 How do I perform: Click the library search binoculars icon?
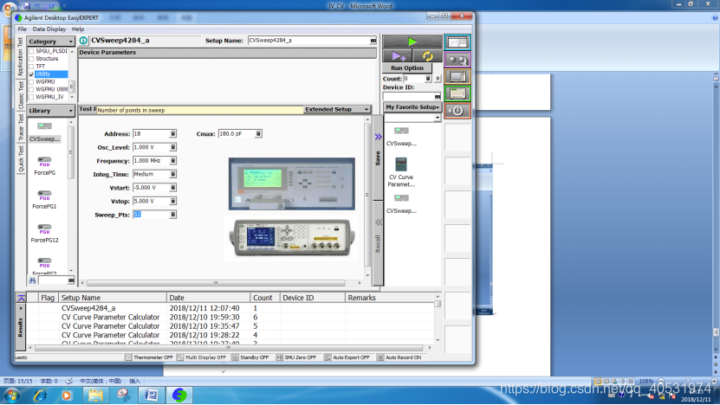point(32,280)
